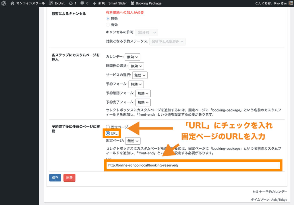Open the オンラインスクール site home icon
This screenshot has width=294, height=205.
(x=12, y=3)
